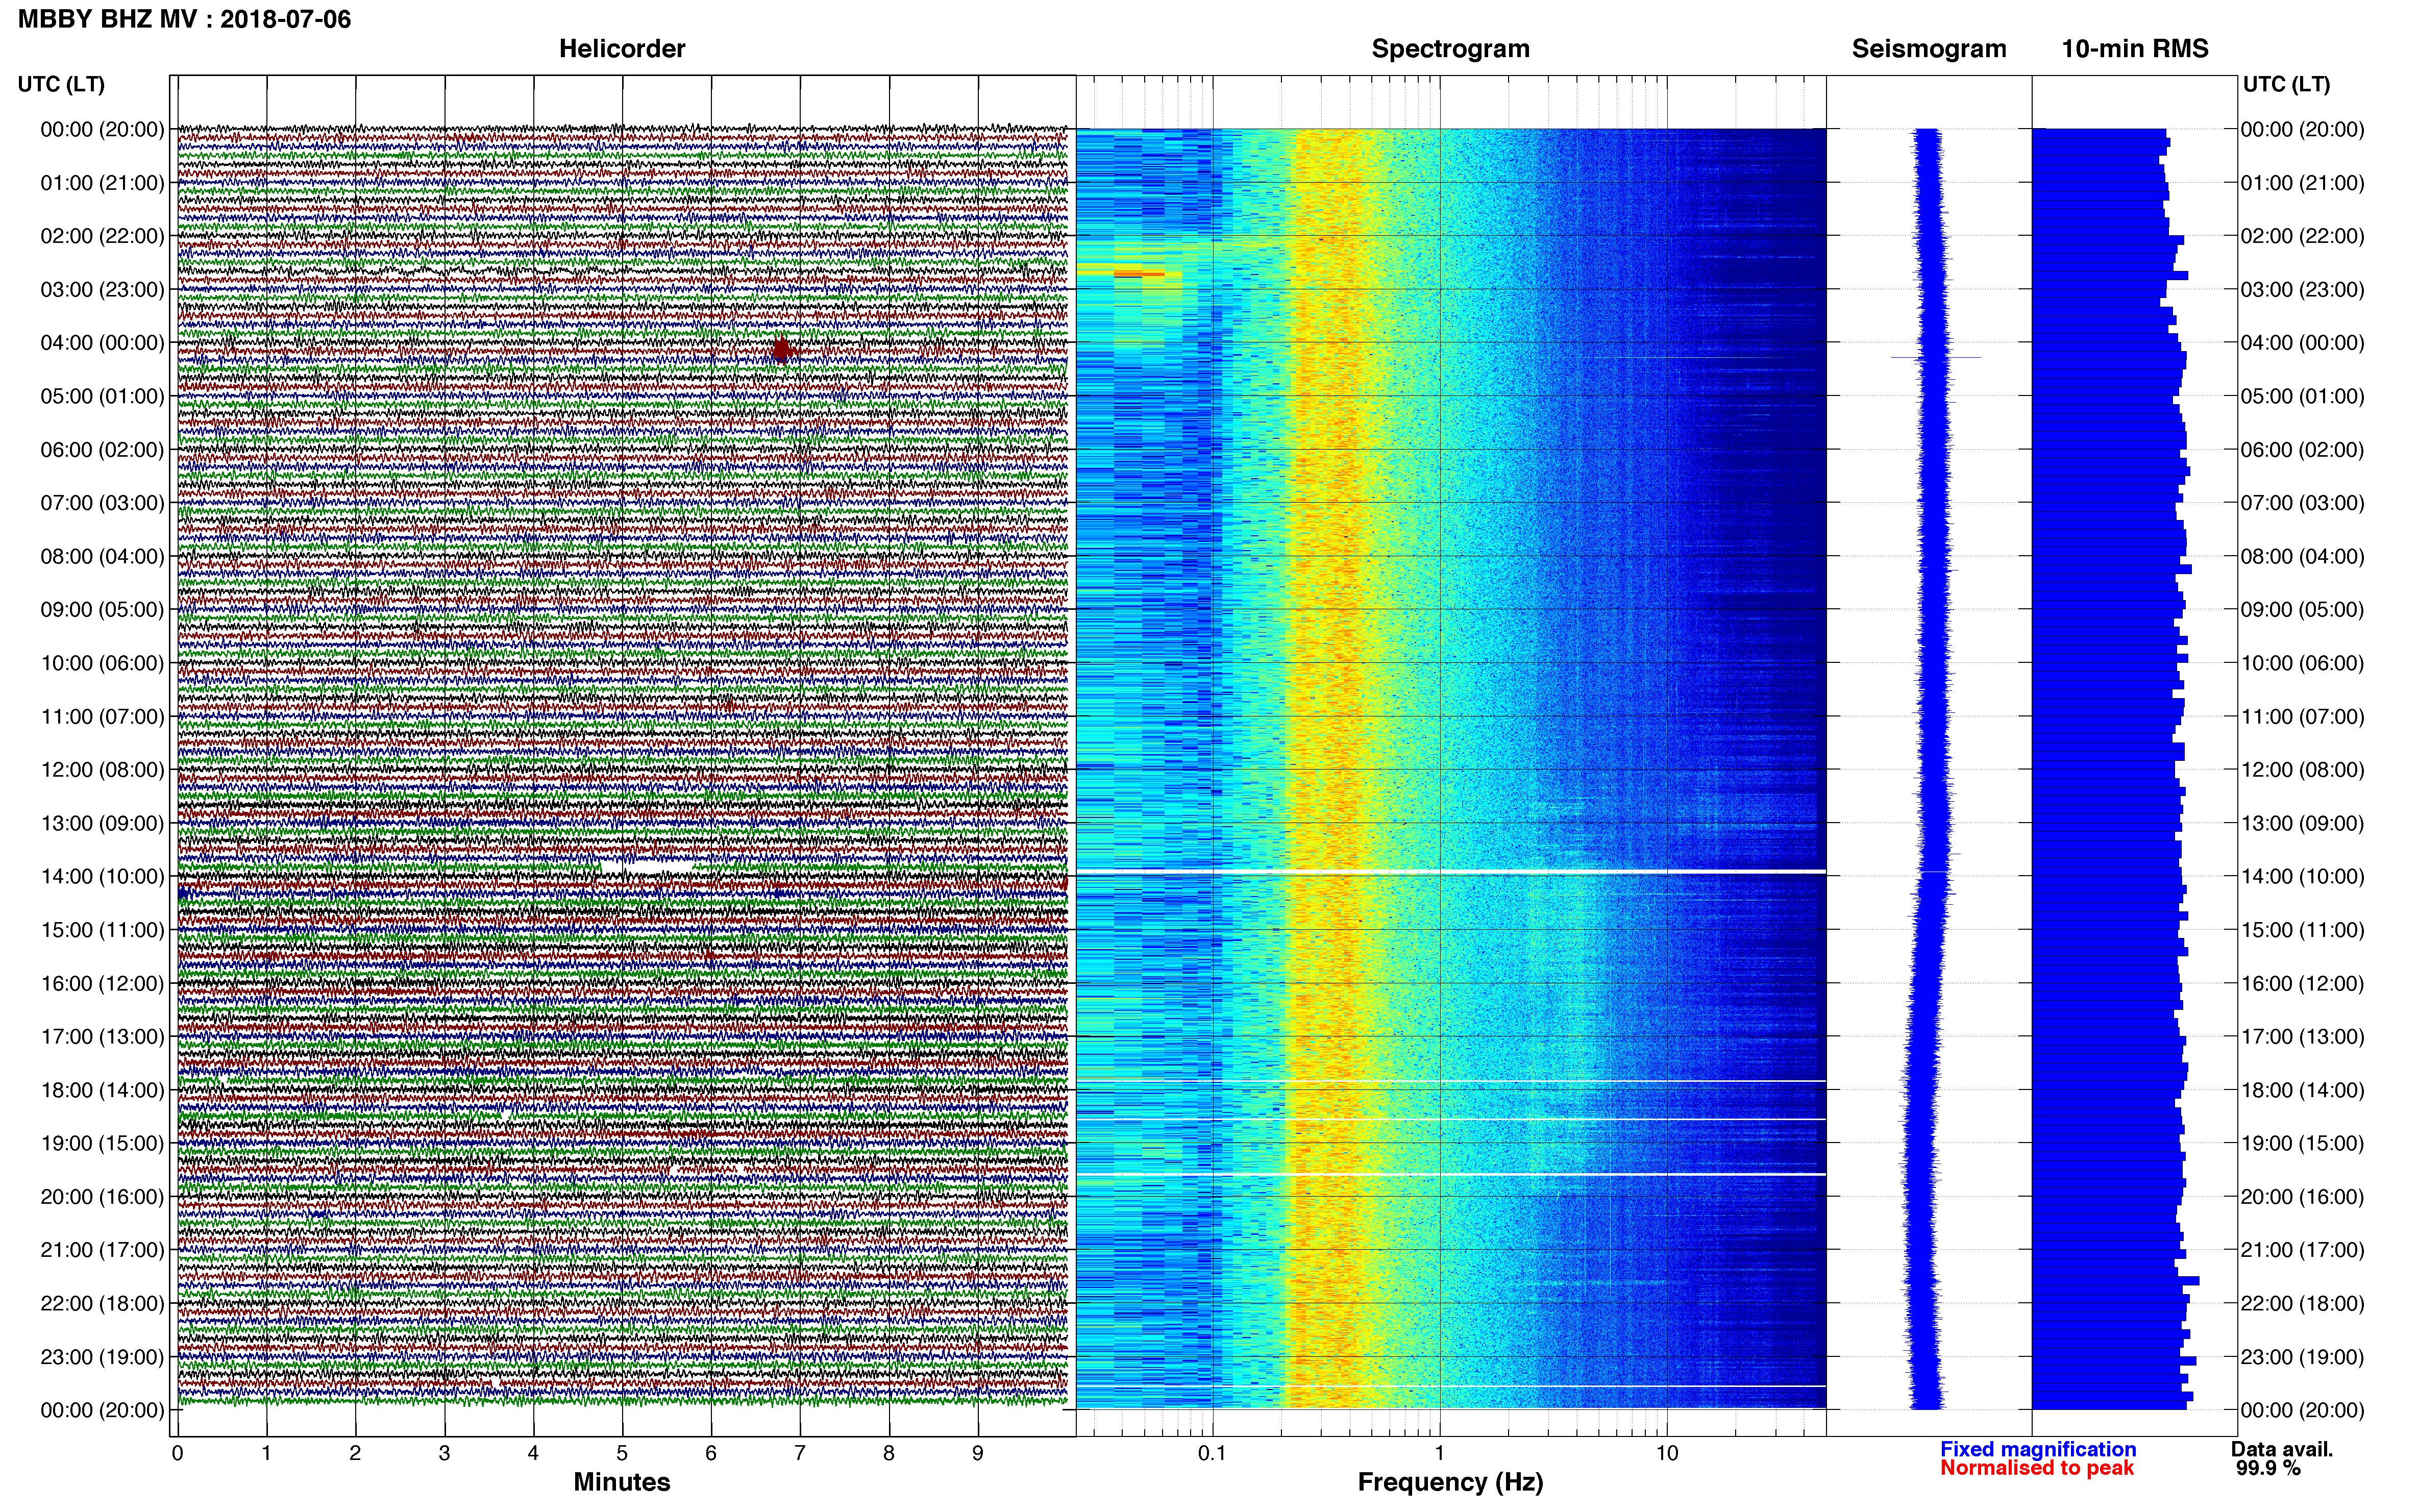Image resolution: width=2419 pixels, height=1512 pixels.
Task: Click the right-side '18:00 (14:00)' time label
Action: 2302,1090
